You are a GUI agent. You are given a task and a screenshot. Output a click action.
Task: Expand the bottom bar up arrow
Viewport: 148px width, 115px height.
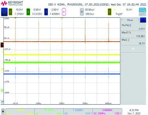3,112
